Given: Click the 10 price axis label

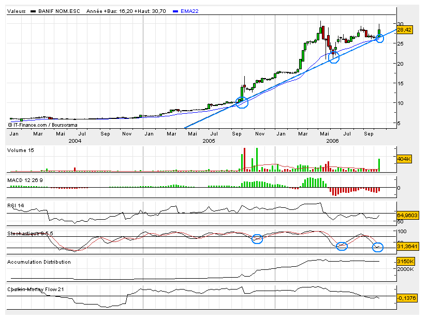Looking at the screenshot, I should (x=401, y=103).
